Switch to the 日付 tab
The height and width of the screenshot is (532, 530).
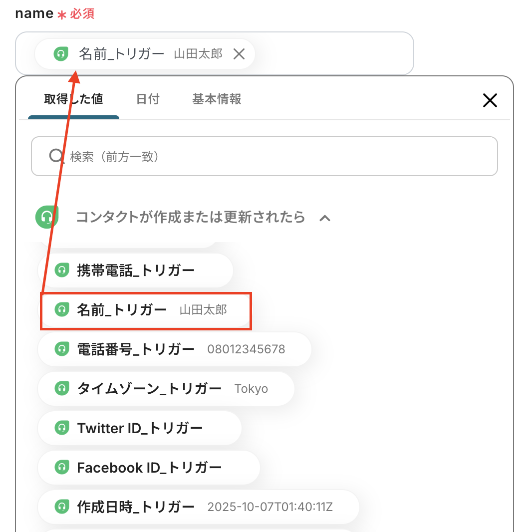[148, 99]
